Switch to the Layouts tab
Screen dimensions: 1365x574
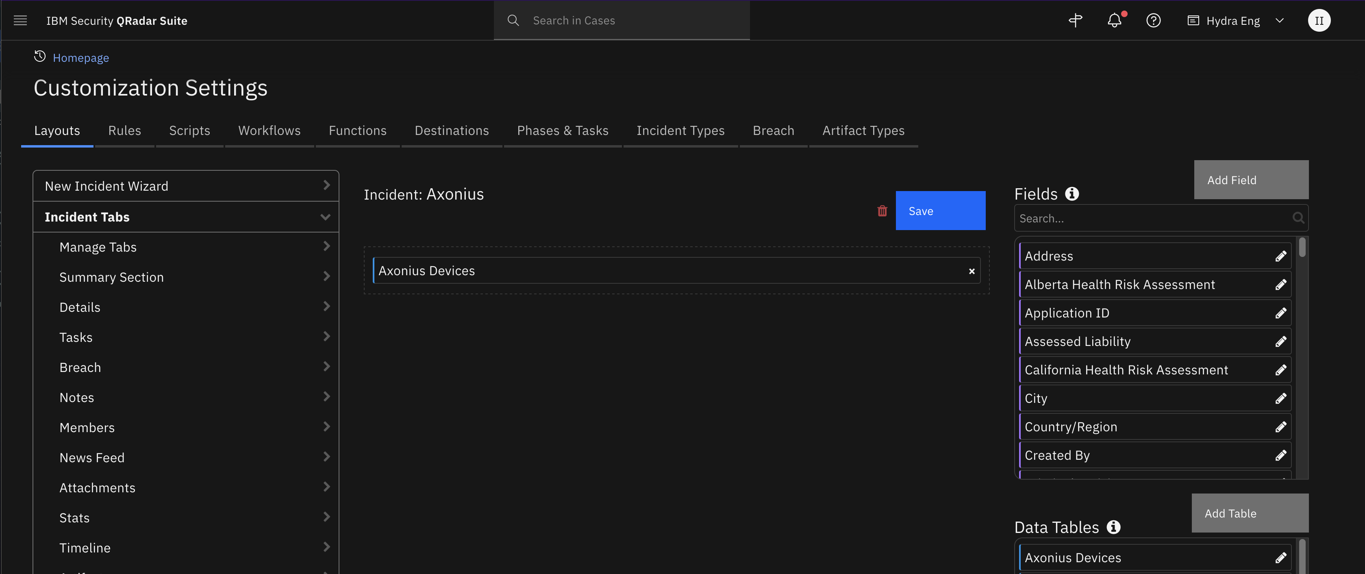click(x=57, y=131)
